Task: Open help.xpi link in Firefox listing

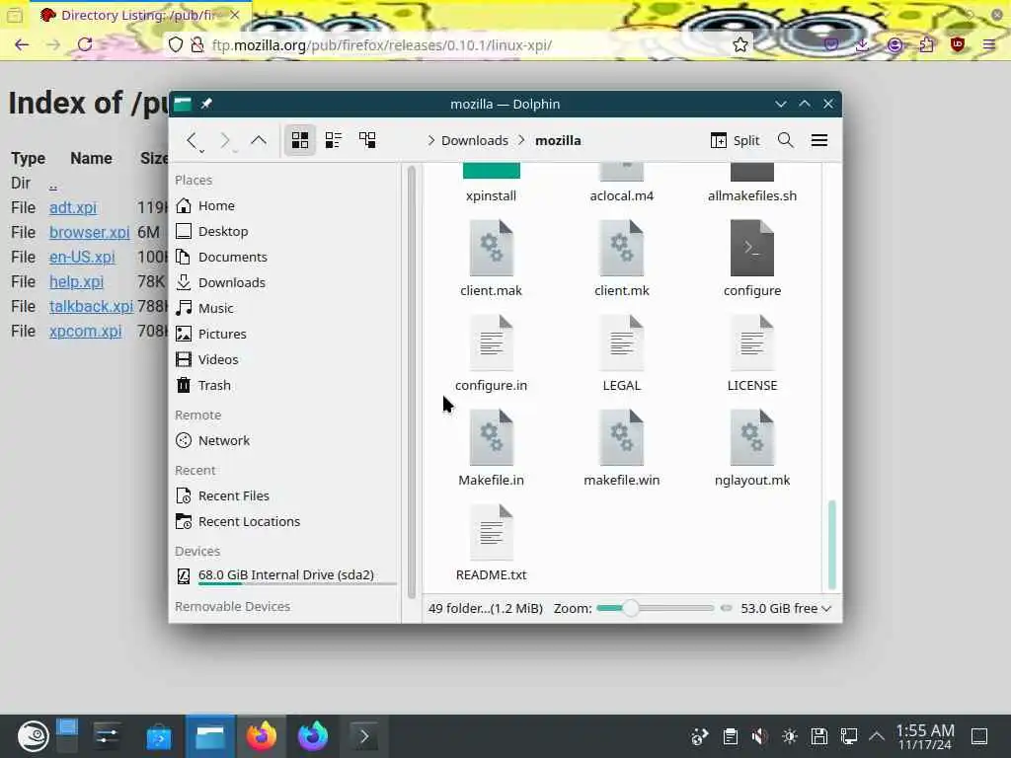Action: pyautogui.click(x=76, y=281)
